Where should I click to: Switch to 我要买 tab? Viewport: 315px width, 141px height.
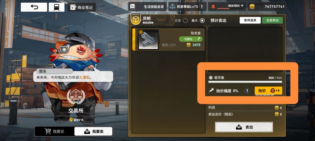click(55, 131)
